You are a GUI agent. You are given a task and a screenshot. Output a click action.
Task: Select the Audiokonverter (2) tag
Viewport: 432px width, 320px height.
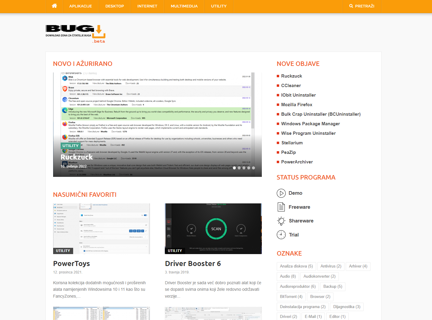click(x=319, y=276)
